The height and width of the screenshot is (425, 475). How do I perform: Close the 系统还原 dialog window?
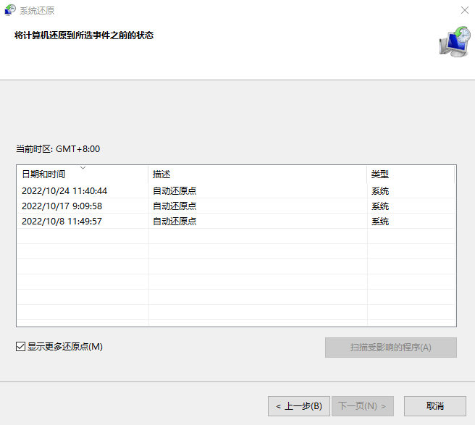463,10
